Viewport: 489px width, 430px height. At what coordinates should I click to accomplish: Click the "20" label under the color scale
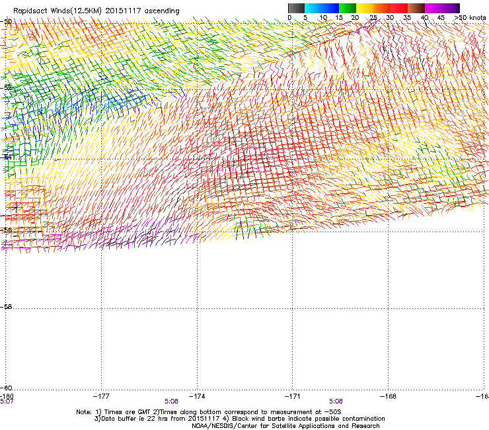tap(355, 18)
